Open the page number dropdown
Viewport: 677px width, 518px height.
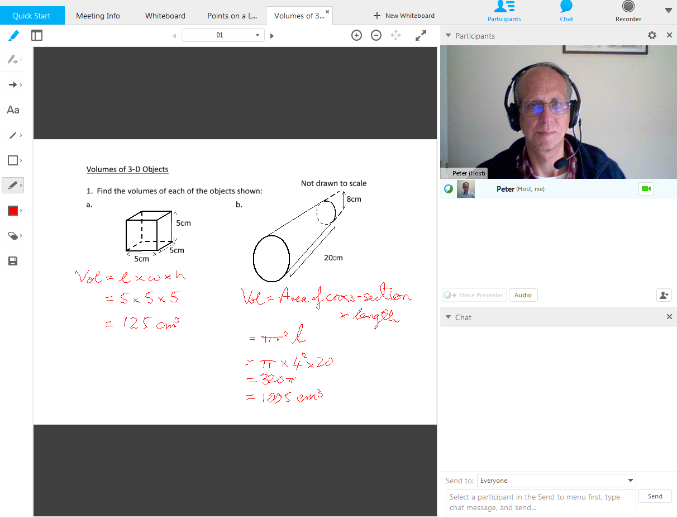258,35
